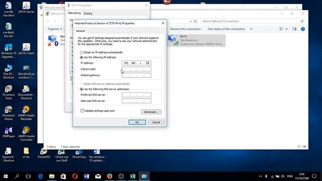Launch Firefox from taskbar

click(x=110, y=176)
